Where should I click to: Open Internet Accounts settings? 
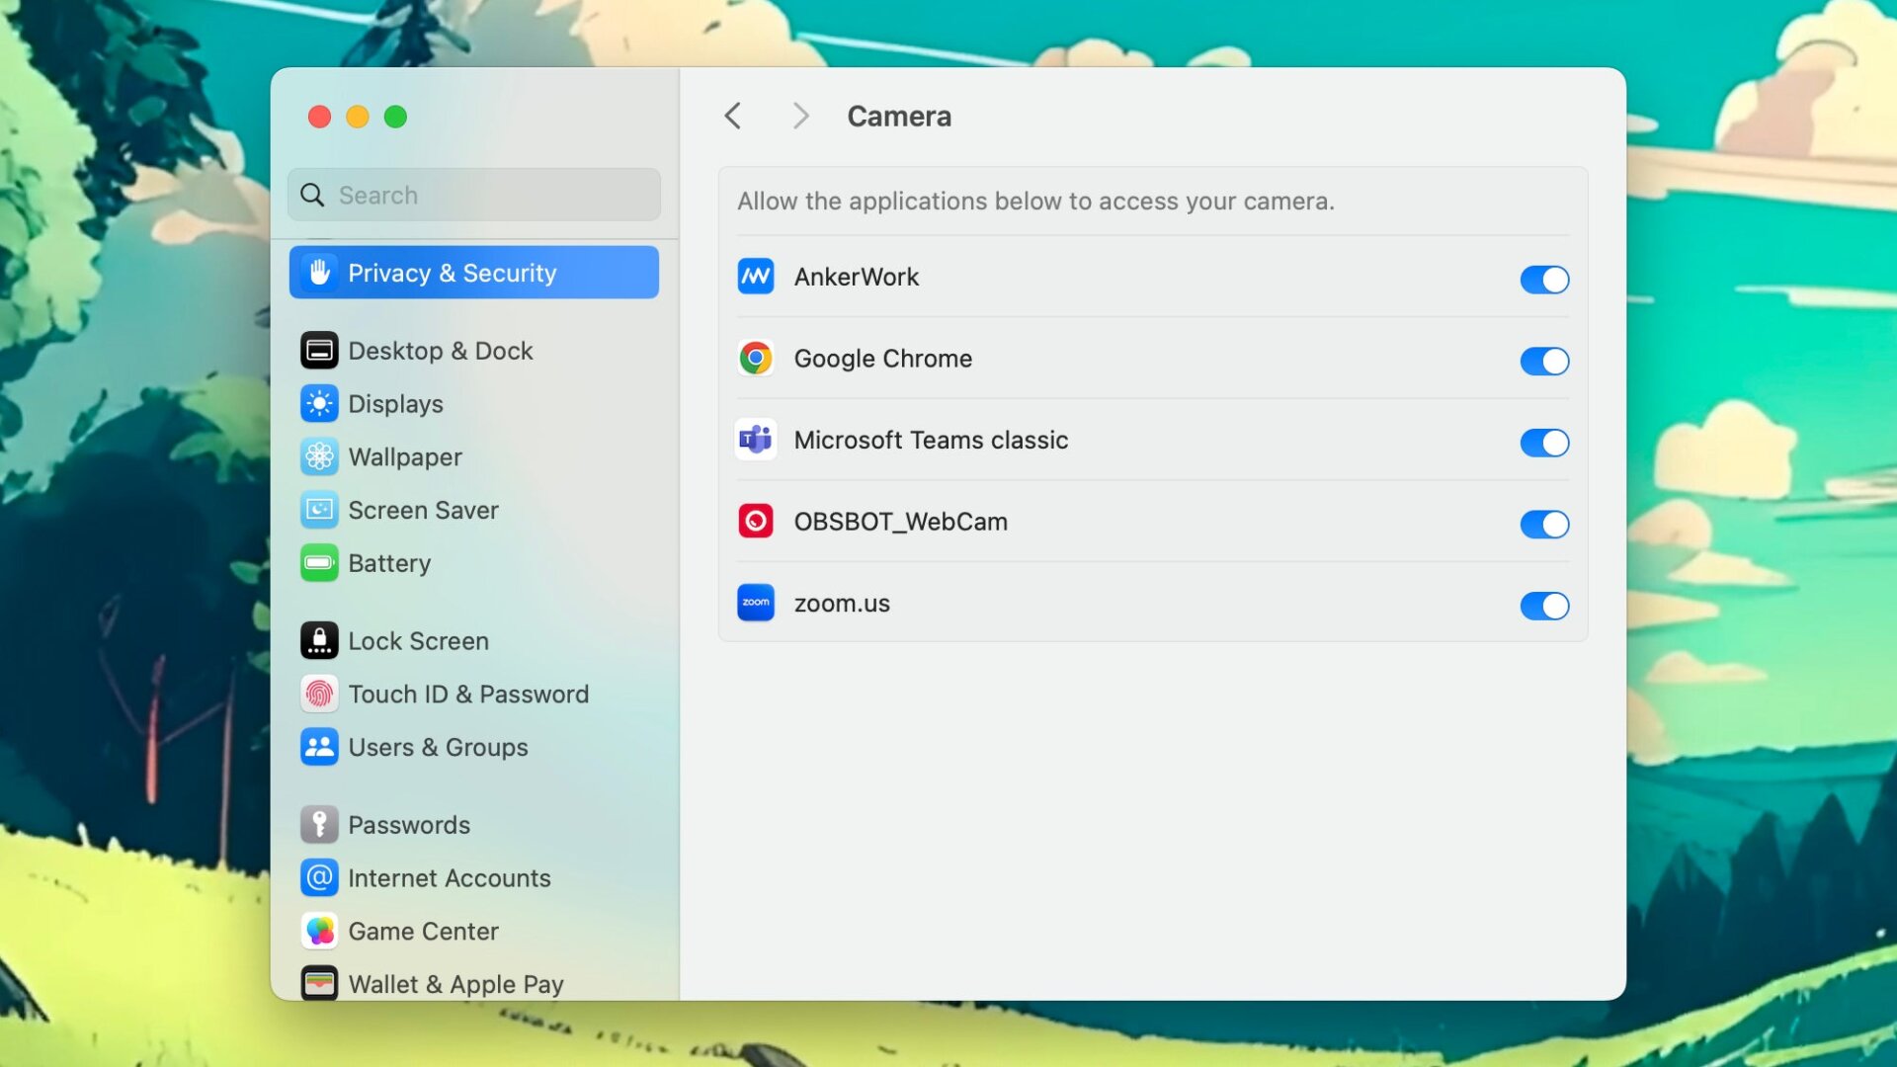pos(474,878)
